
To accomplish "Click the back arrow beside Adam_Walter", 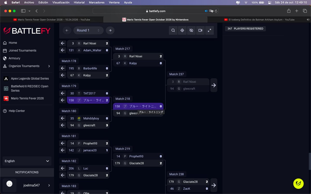I will tap(63, 50).
